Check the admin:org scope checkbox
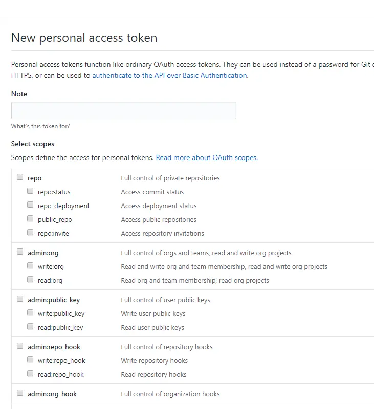 (19, 251)
